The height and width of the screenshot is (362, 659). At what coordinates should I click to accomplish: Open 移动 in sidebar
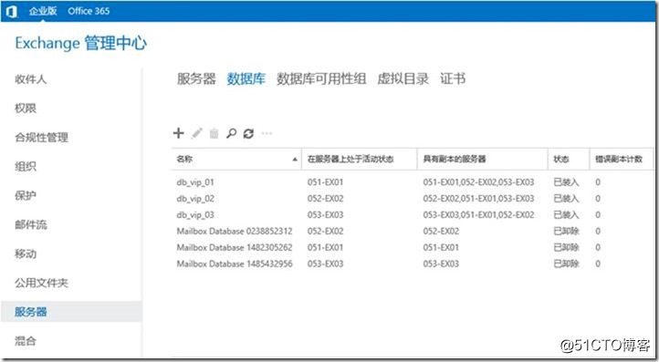pyautogui.click(x=26, y=253)
